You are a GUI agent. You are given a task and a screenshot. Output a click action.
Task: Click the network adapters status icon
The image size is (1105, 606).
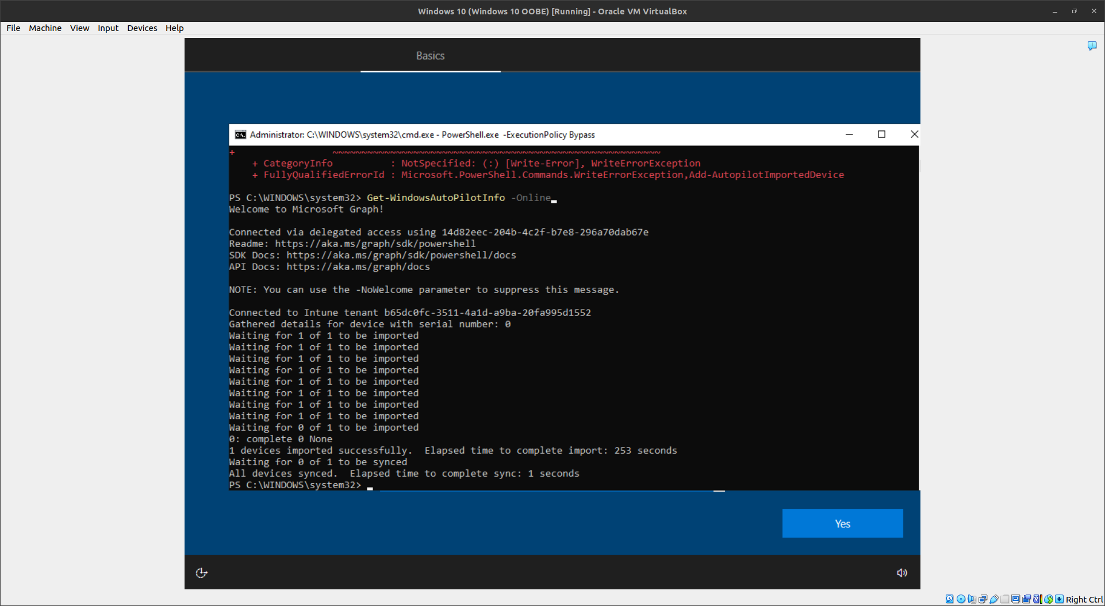983,599
